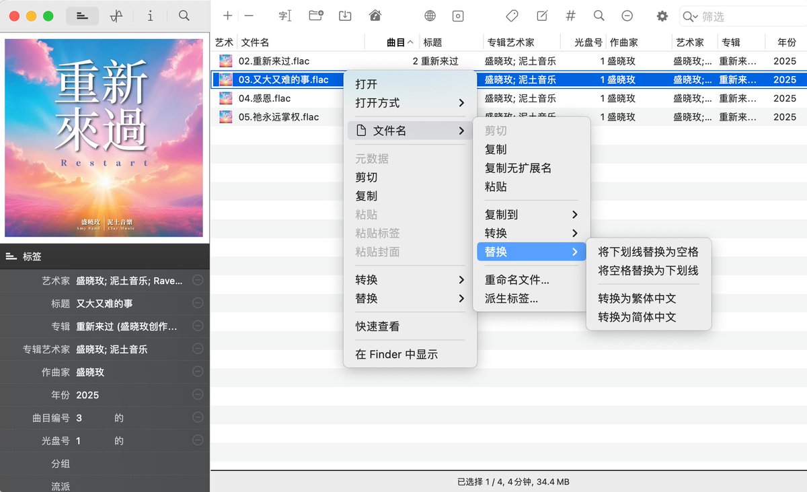Select 快速查看 in the context menu
This screenshot has width=807, height=492.
tap(410, 326)
